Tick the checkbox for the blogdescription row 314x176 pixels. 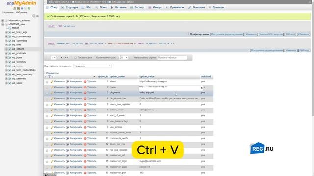47,99
